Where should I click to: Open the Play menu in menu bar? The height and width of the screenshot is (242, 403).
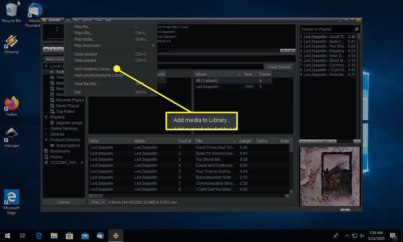[76, 20]
